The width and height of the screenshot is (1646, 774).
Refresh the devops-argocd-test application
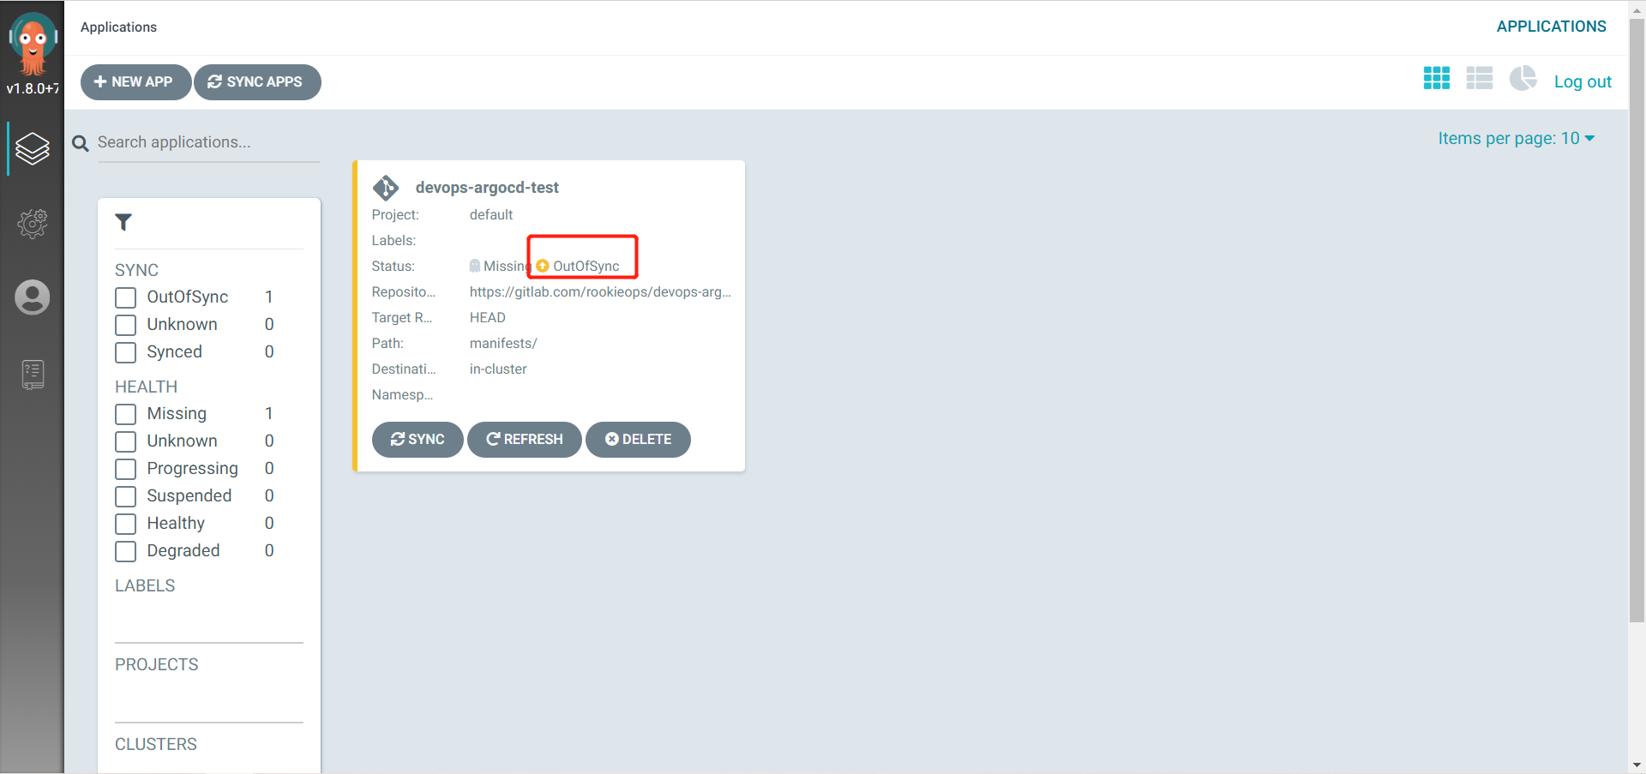coord(525,440)
